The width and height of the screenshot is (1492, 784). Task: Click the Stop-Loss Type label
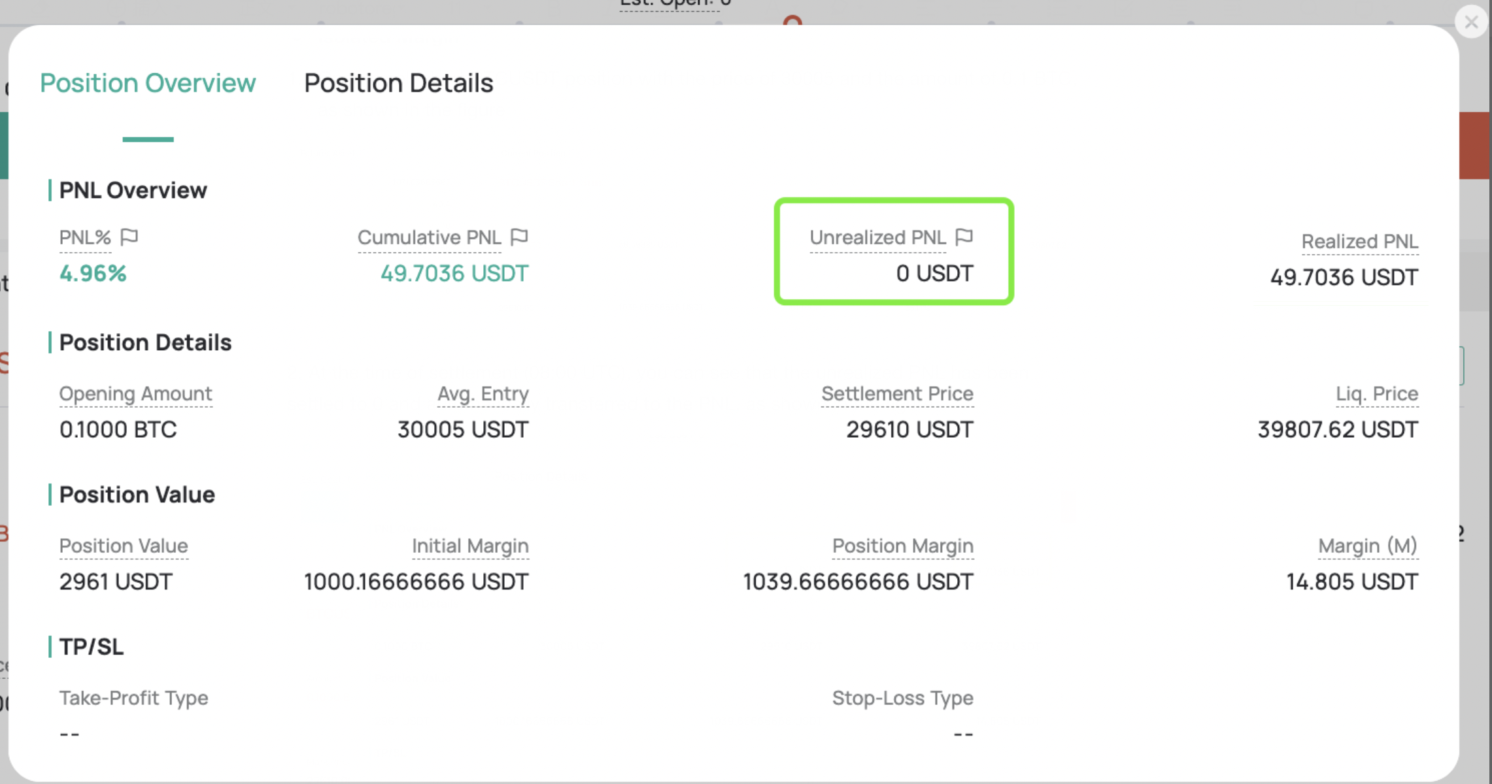[x=902, y=698]
